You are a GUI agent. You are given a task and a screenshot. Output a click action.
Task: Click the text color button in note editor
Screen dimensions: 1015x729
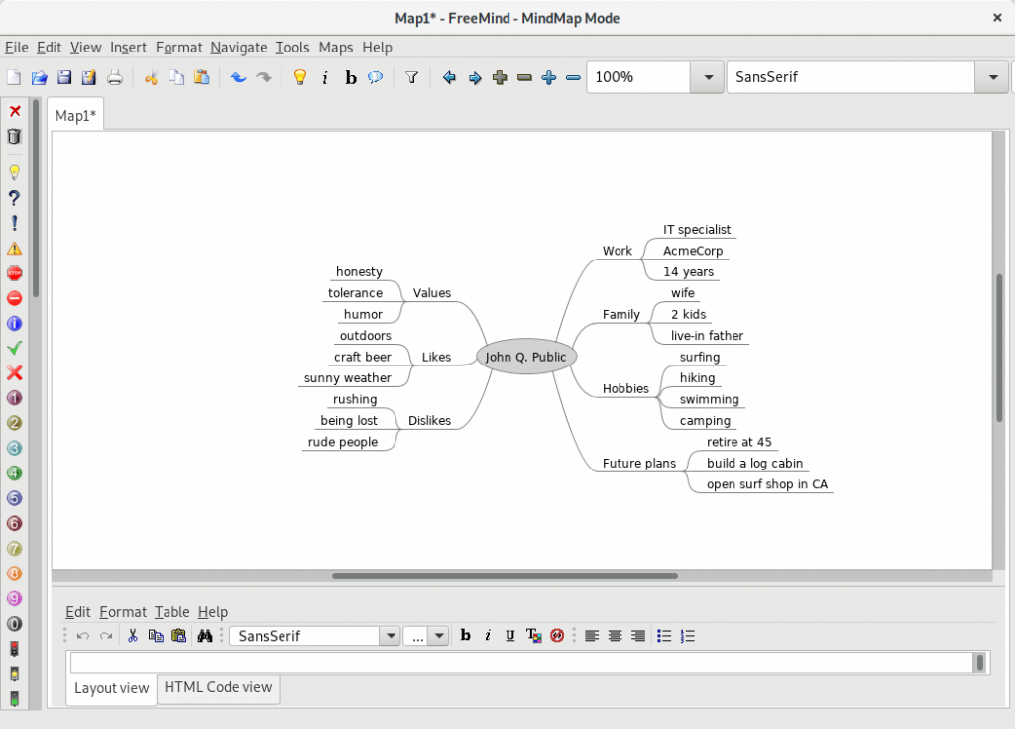click(533, 636)
